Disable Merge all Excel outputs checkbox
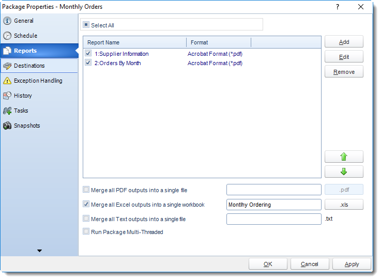The height and width of the screenshot is (280, 381). click(86, 204)
